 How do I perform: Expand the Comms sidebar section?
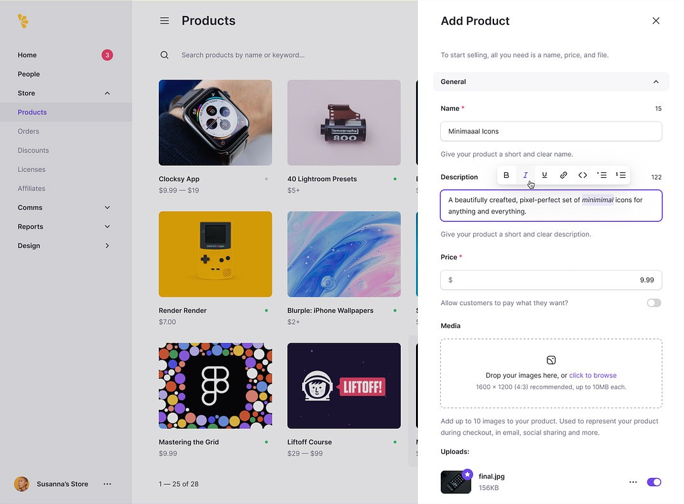[x=107, y=208]
